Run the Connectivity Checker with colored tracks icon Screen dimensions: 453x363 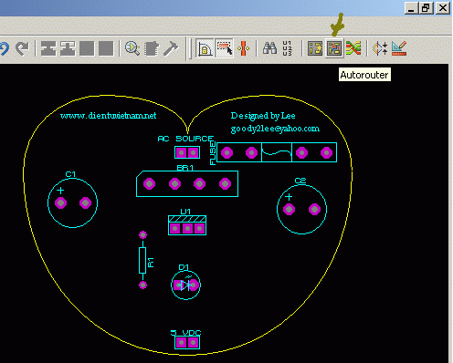(353, 48)
